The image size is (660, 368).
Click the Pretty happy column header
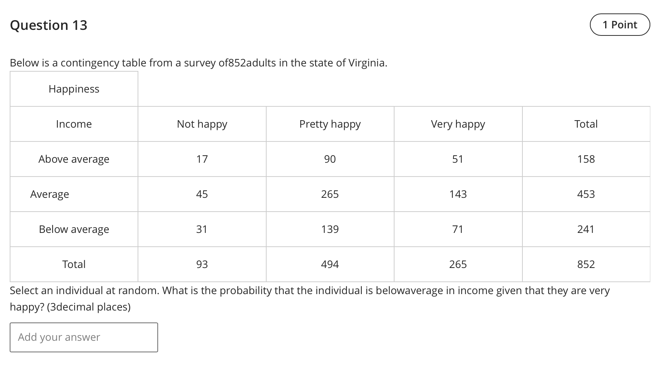point(330,124)
